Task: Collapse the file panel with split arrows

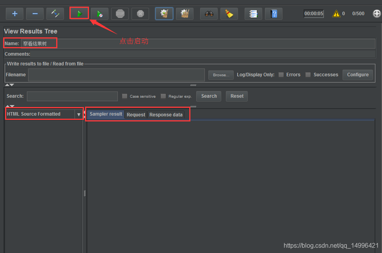Action: tap(9, 85)
